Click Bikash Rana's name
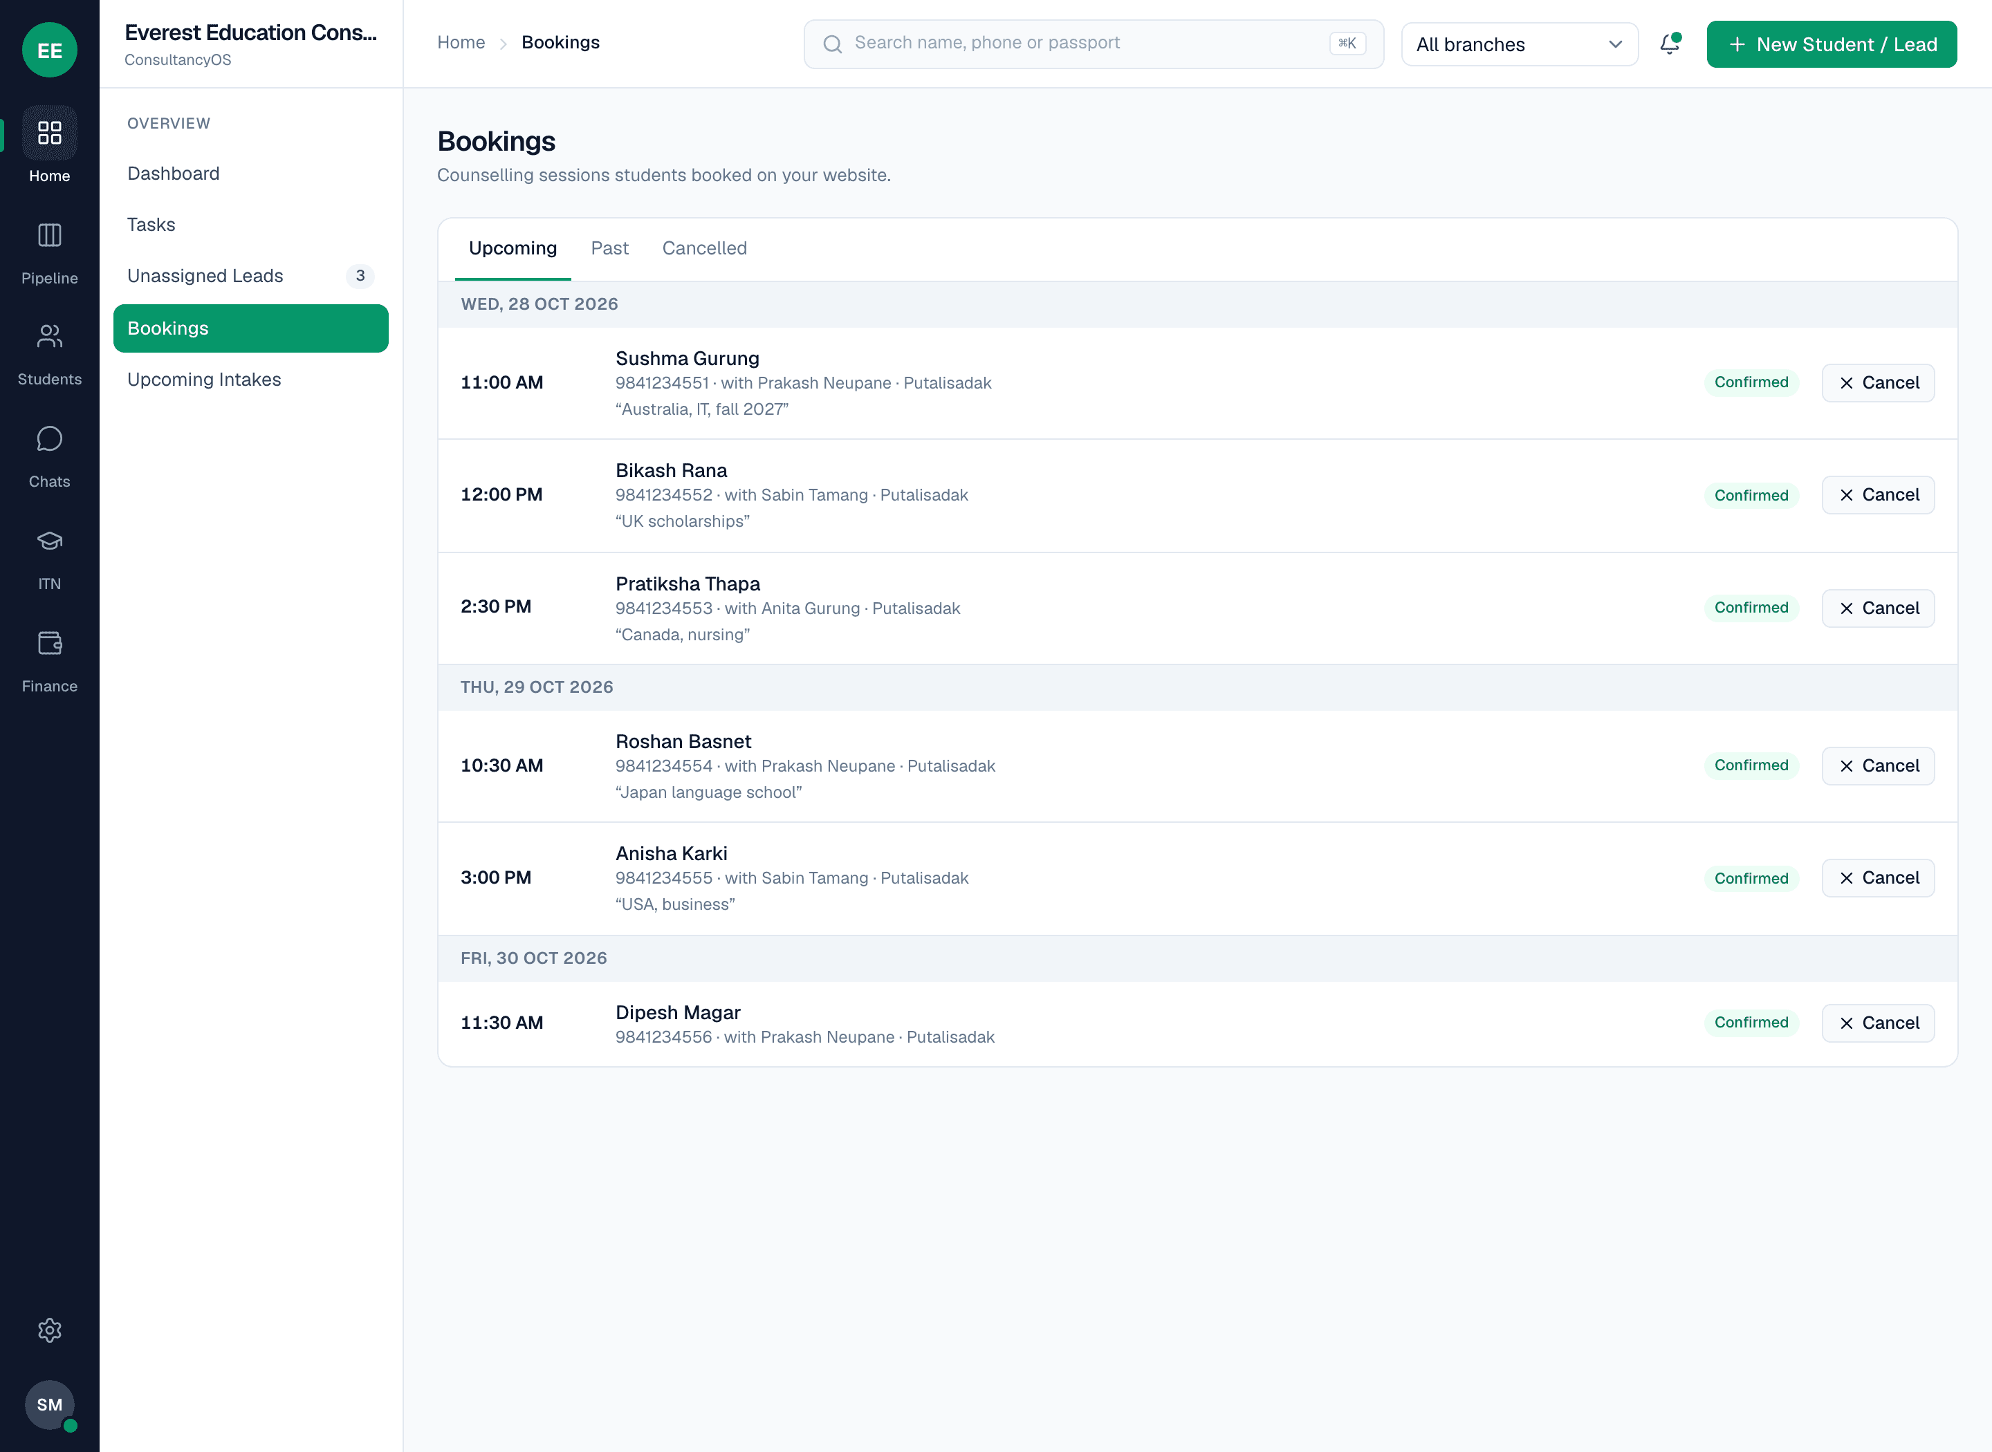This screenshot has width=1992, height=1452. pos(671,471)
